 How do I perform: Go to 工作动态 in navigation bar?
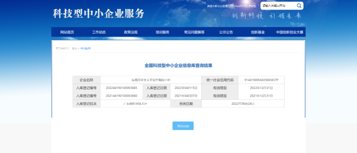(99, 32)
